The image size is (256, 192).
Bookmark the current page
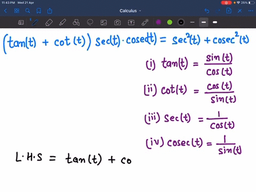point(38,11)
